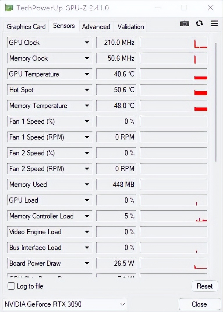
Task: Click the Close button at bottom
Action: (199, 304)
